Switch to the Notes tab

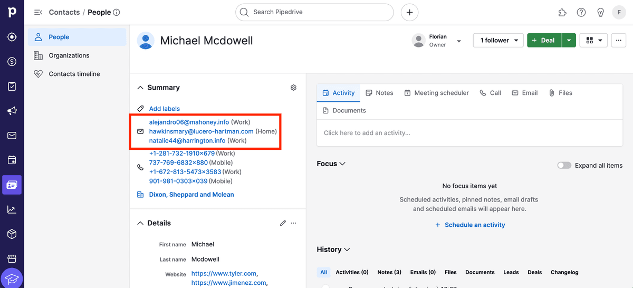379,93
